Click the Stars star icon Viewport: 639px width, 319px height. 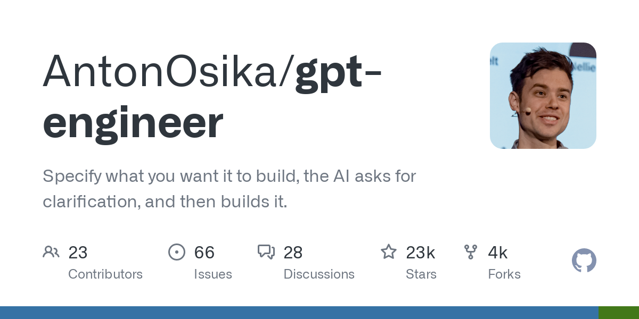[389, 251]
